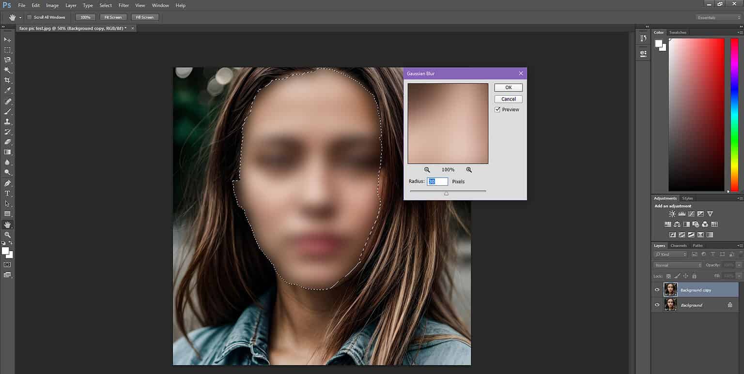Screen dimensions: 744x374
Task: Select the Radius input field
Action: point(437,181)
